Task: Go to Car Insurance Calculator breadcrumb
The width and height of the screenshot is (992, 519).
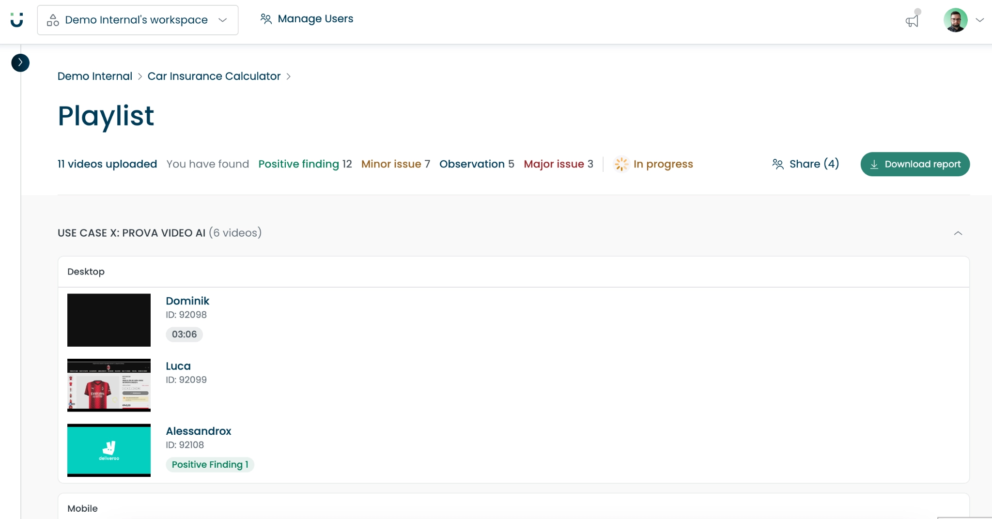Action: (214, 76)
